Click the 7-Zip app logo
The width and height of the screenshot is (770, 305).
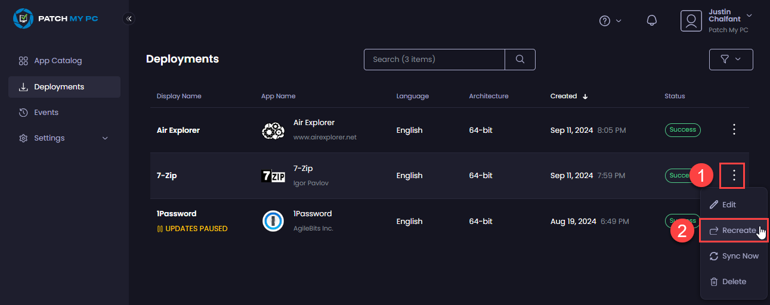point(273,176)
